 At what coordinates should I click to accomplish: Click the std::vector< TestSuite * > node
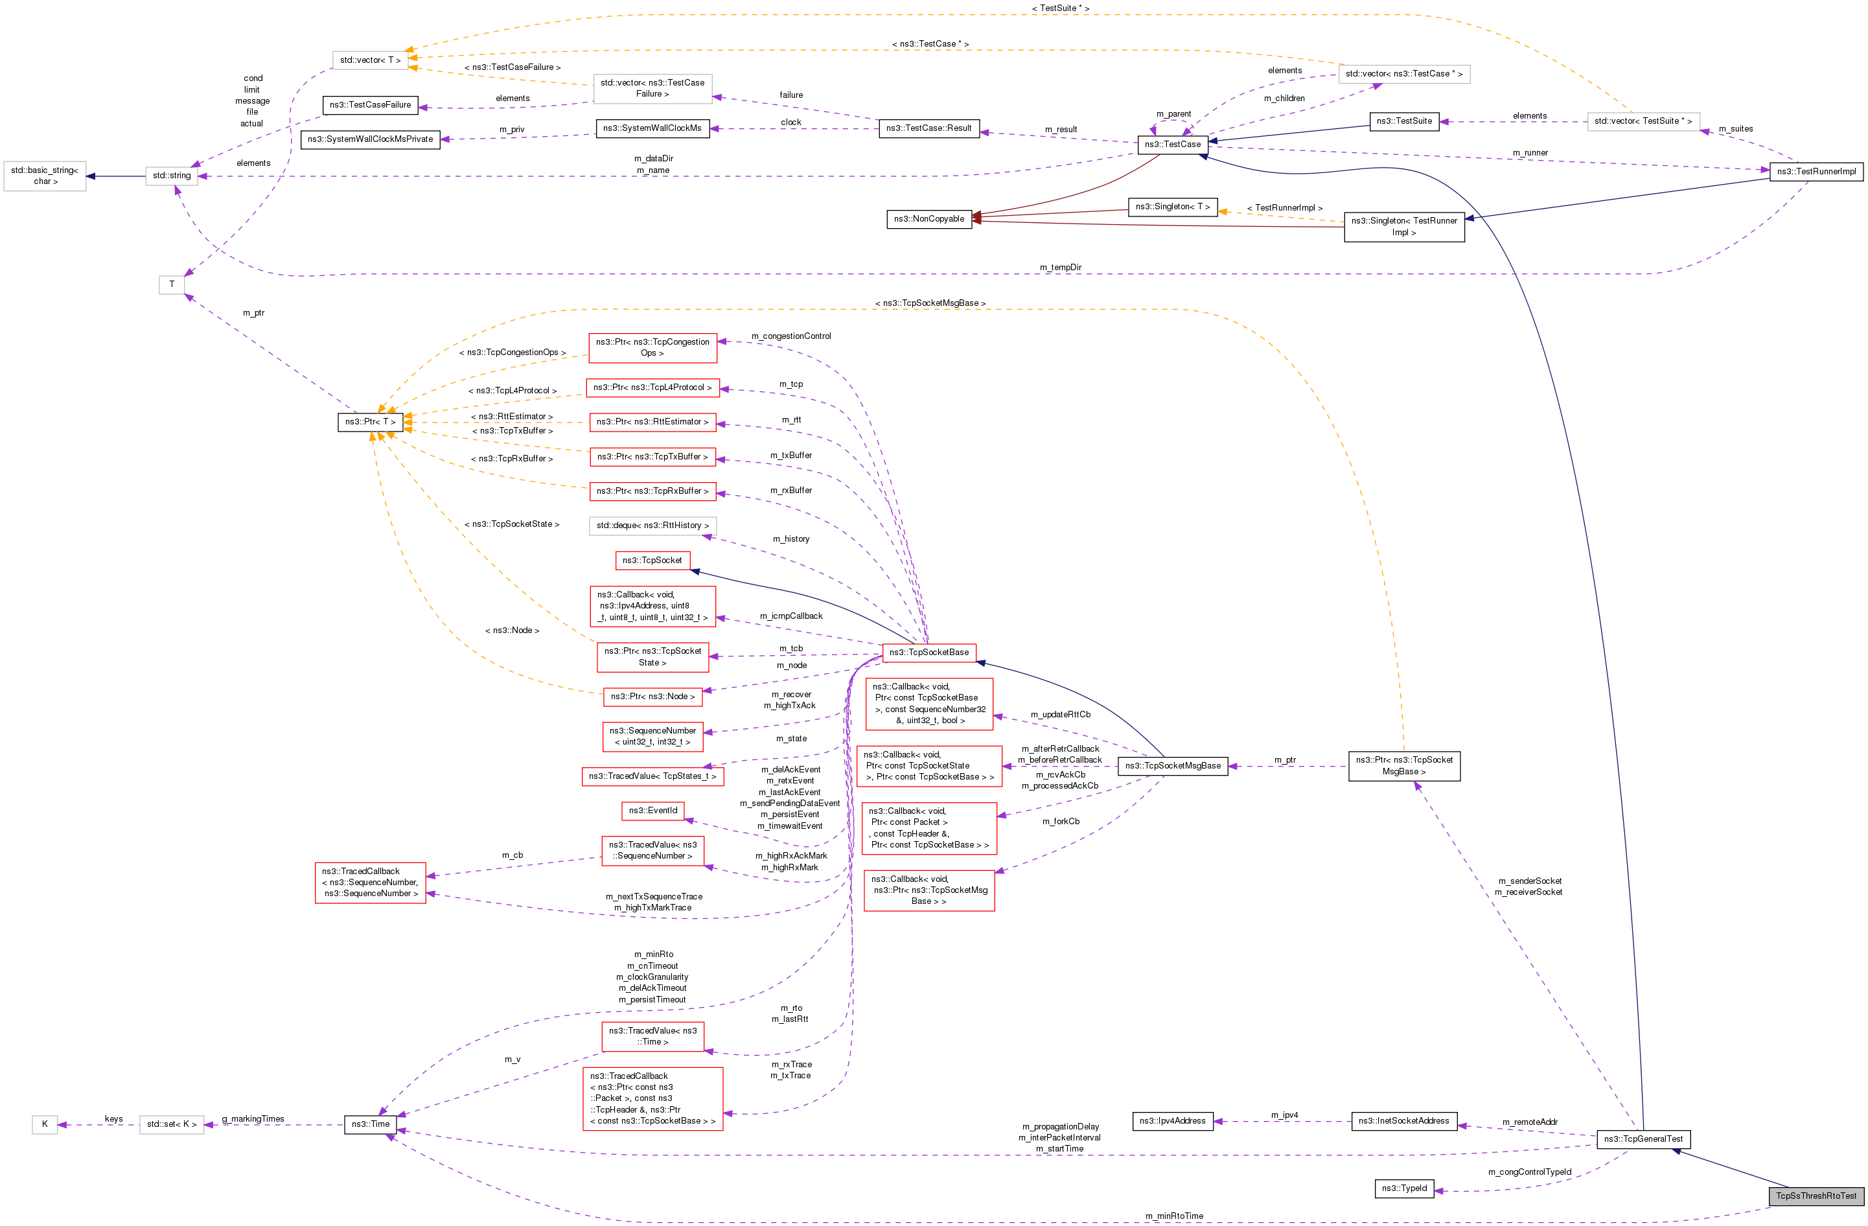click(1644, 121)
